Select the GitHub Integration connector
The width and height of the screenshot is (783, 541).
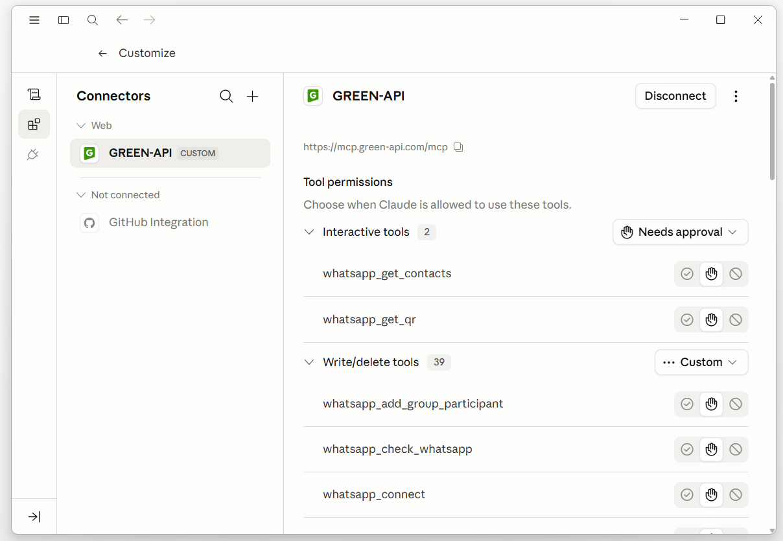click(x=170, y=223)
